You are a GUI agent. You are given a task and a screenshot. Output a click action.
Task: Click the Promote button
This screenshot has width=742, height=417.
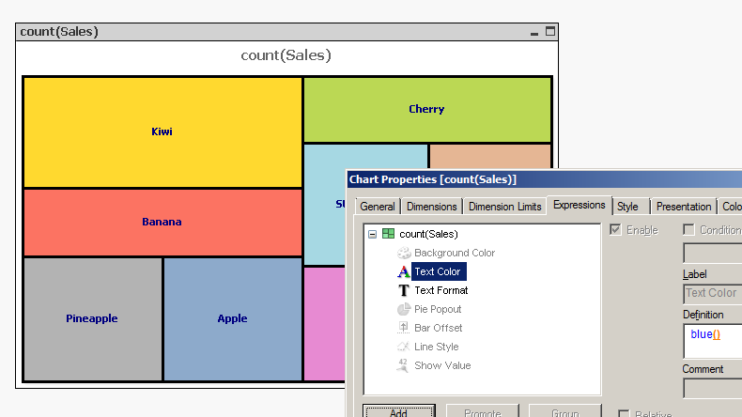point(482,411)
